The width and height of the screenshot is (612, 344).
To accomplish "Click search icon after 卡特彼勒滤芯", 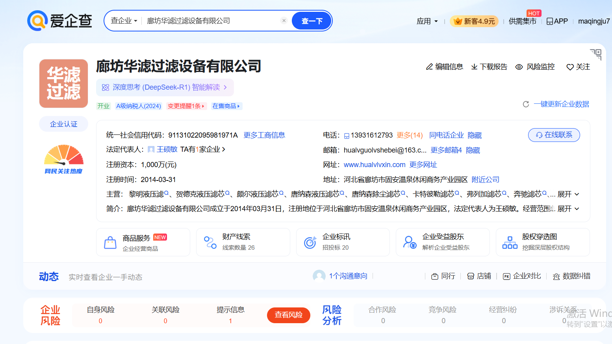I will point(457,193).
